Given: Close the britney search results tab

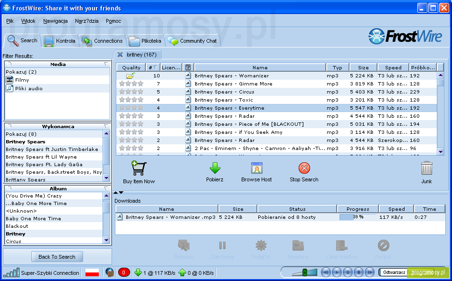Looking at the screenshot, I should click(x=120, y=55).
